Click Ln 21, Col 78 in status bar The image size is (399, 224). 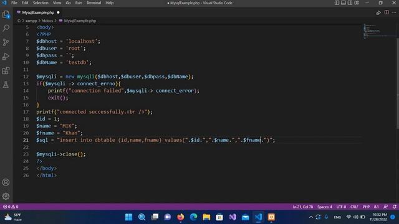[x=303, y=207]
